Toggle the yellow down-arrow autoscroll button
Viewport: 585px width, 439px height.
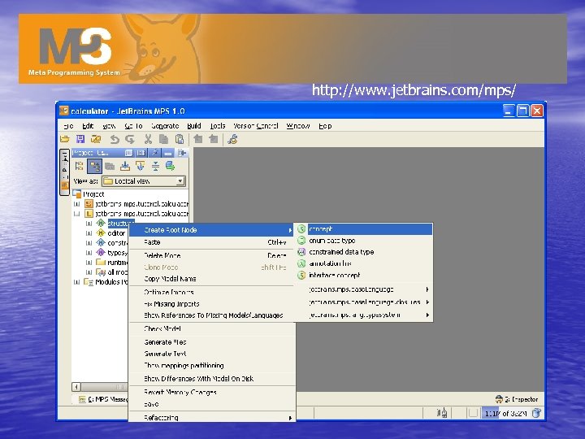pos(140,166)
